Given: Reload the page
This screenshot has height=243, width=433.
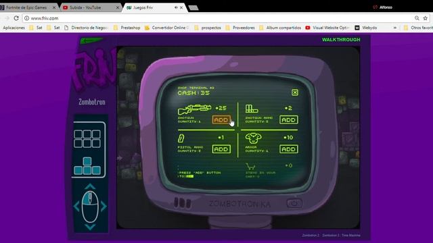Looking at the screenshot, I should (x=16, y=18).
